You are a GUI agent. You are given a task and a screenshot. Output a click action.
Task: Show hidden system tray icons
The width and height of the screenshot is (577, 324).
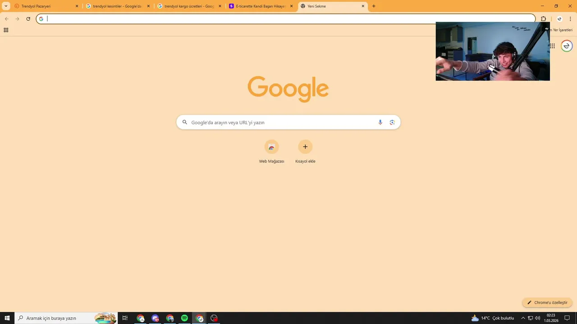coord(523,318)
